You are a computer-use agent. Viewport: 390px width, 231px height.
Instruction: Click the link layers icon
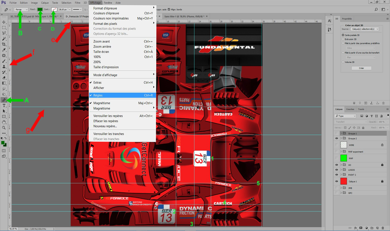350,228
